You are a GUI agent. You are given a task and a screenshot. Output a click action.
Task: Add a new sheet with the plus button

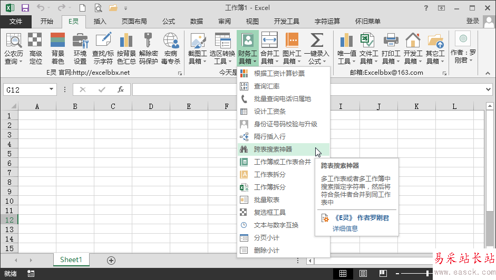(x=111, y=261)
